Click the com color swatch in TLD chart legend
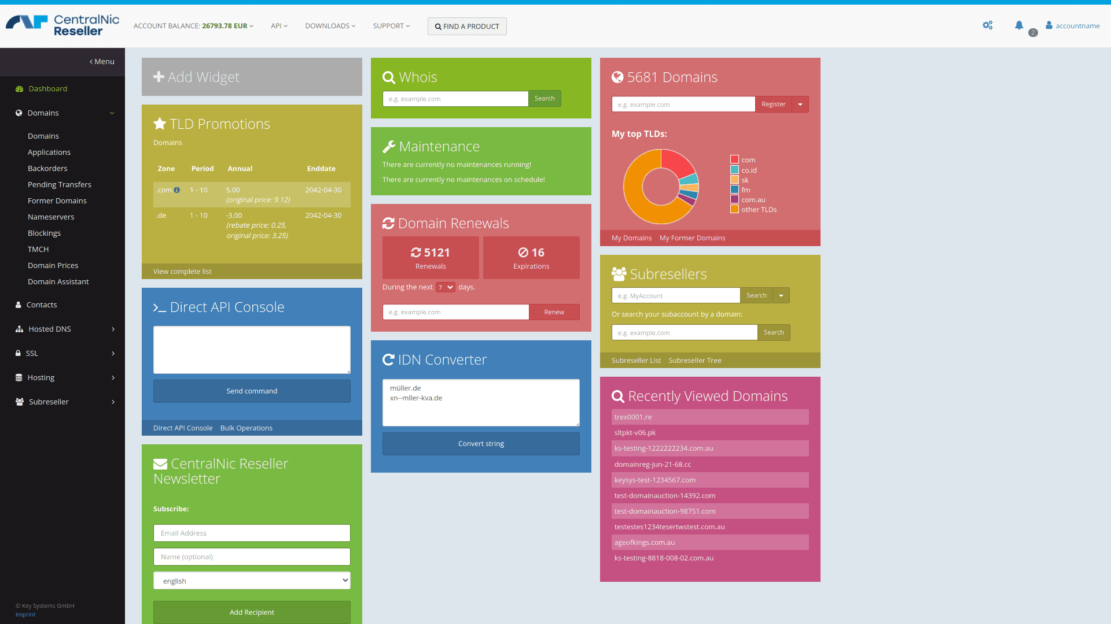Screen dimensions: 1111x624 coord(734,159)
